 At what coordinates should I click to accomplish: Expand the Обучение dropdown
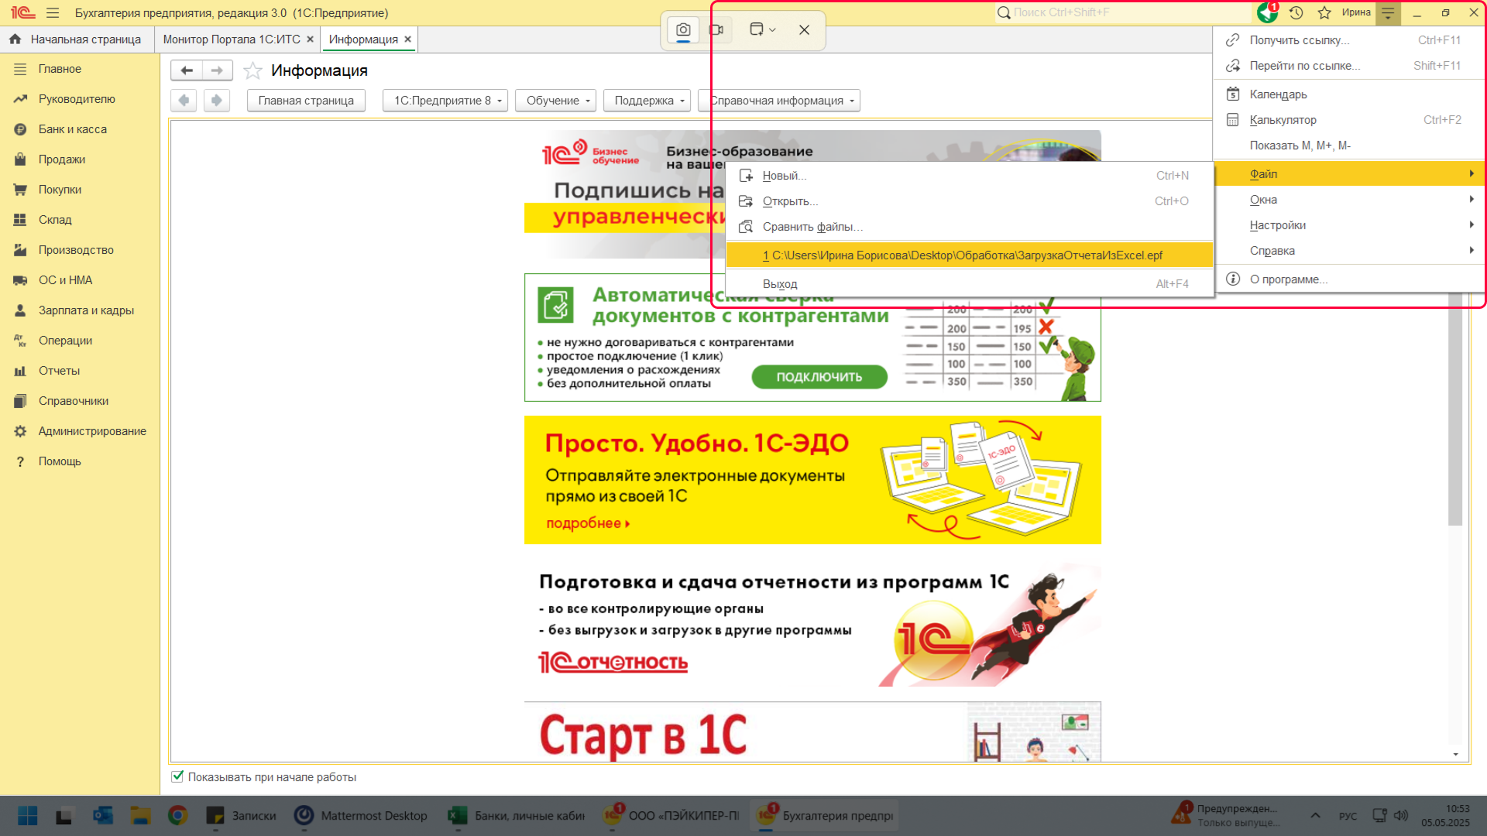[555, 101]
